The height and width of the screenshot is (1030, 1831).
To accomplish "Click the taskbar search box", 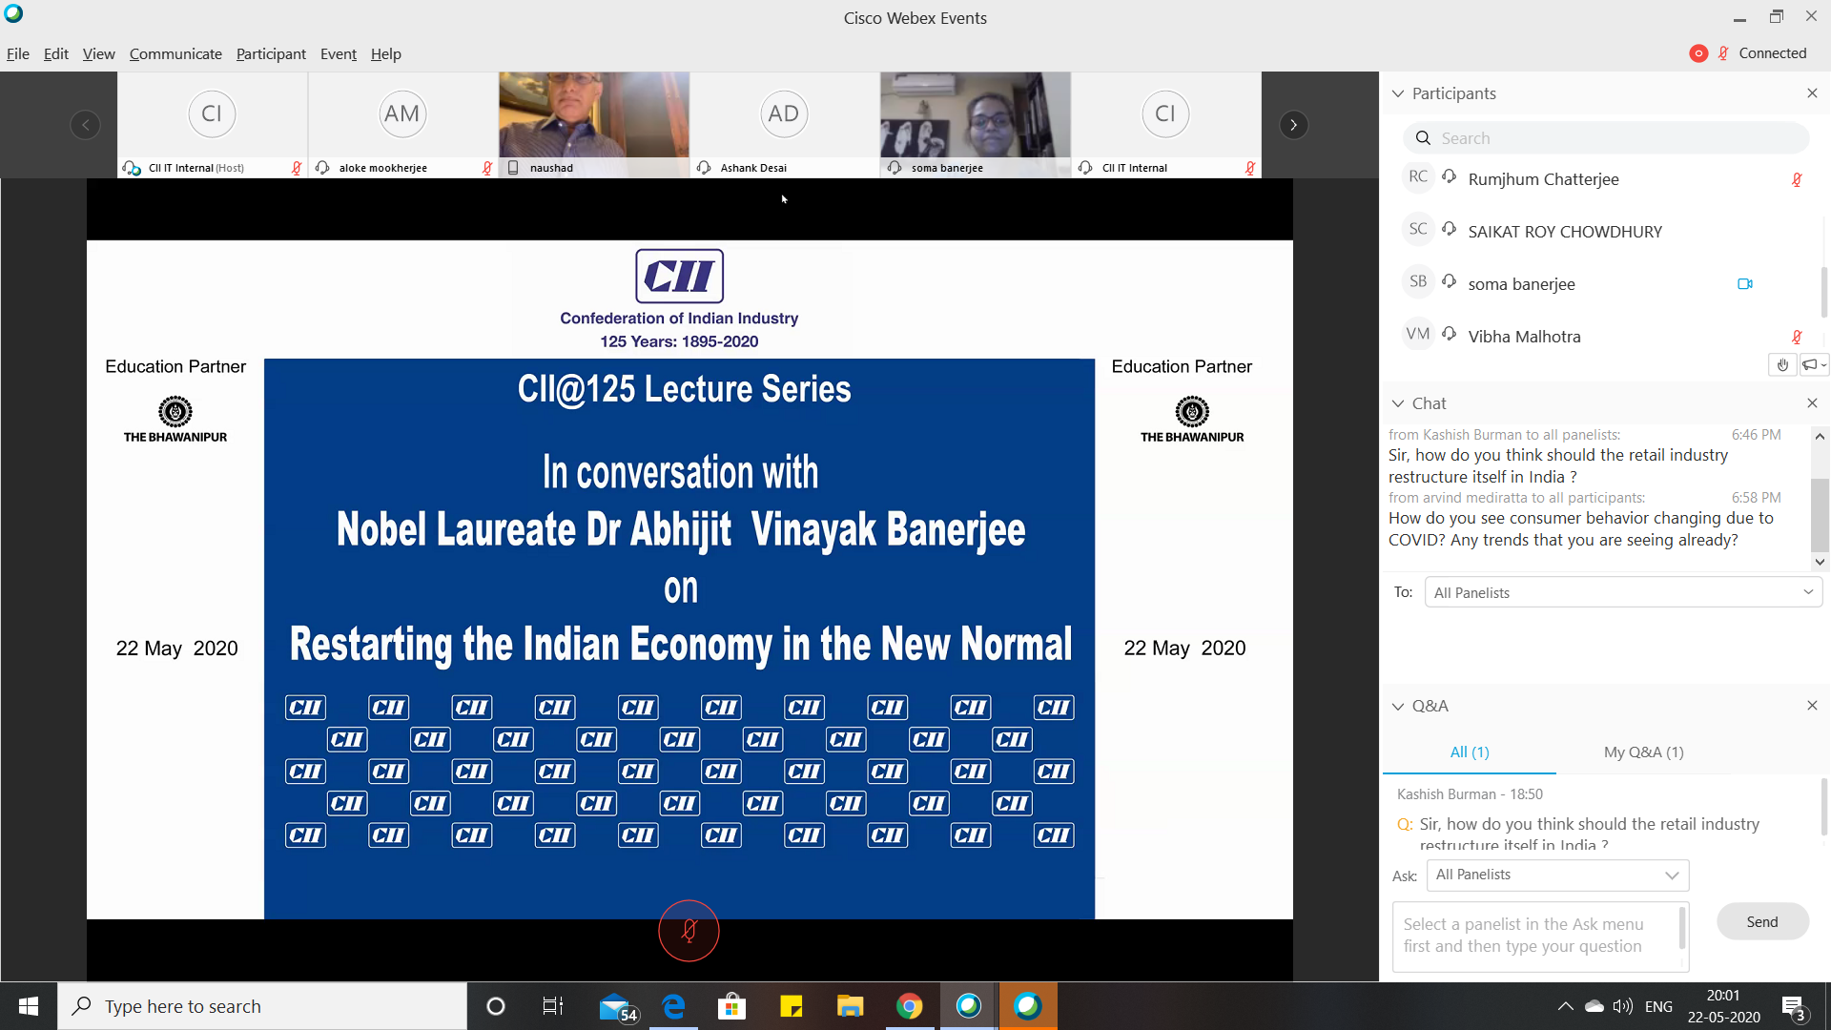I will pos(262,1006).
